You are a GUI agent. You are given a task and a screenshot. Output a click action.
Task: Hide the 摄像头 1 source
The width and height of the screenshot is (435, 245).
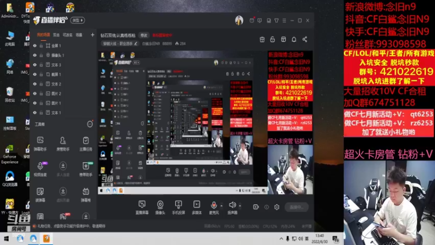35,56
